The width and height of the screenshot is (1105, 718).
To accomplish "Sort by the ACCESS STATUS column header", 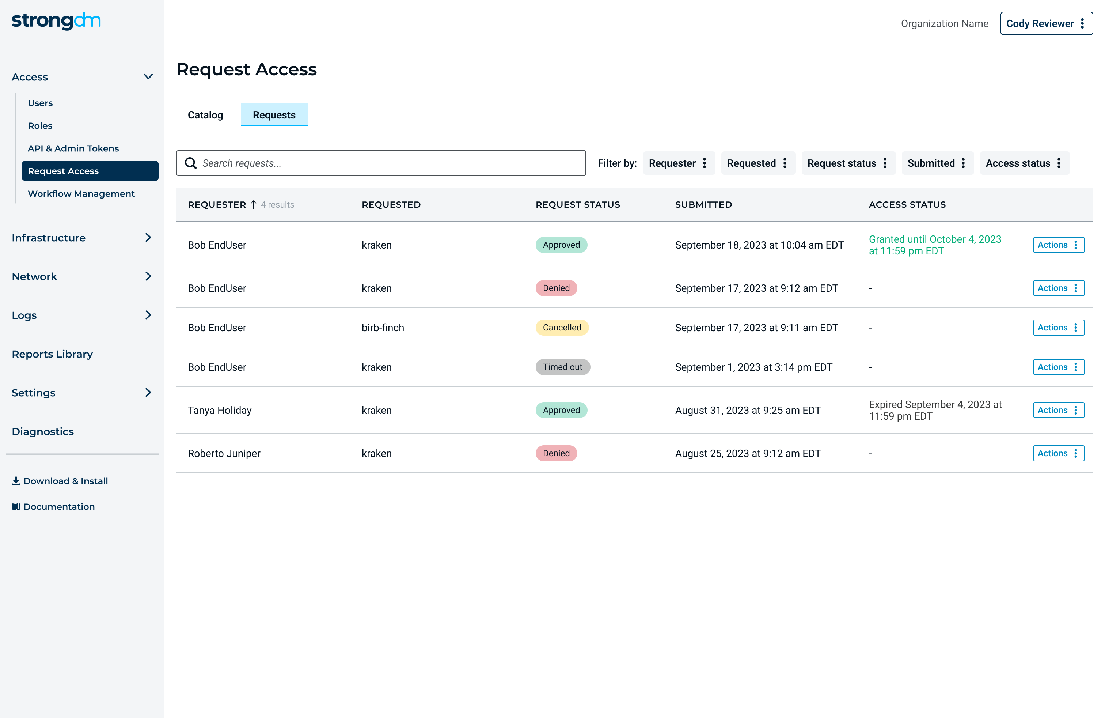I will coord(907,204).
